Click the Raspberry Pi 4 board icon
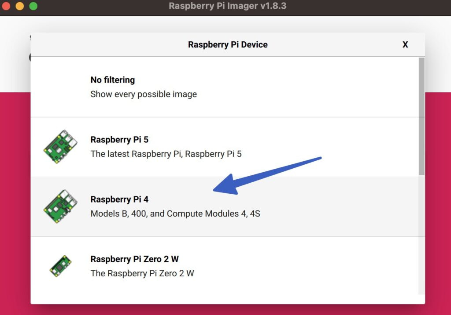The height and width of the screenshot is (315, 451). pos(60,206)
